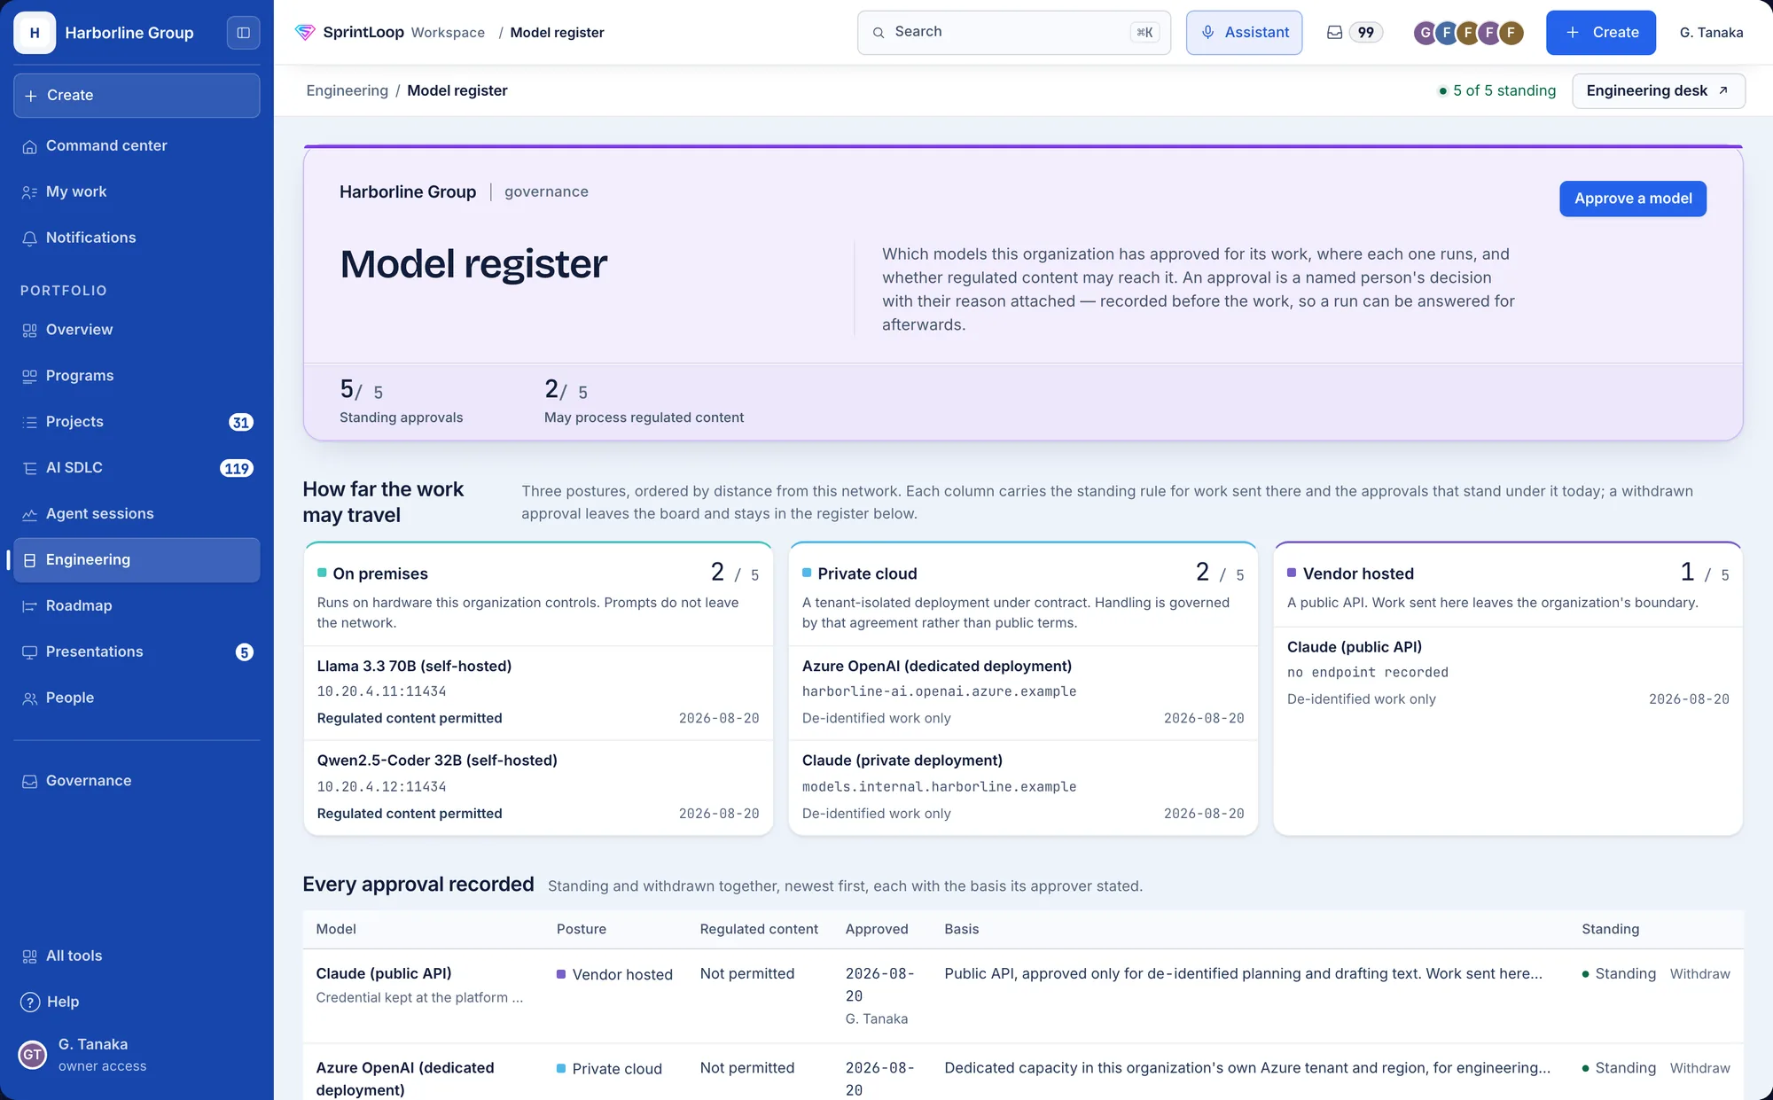This screenshot has height=1100, width=1773.
Task: Withdraw Azure OpenAI approval
Action: pyautogui.click(x=1699, y=1068)
